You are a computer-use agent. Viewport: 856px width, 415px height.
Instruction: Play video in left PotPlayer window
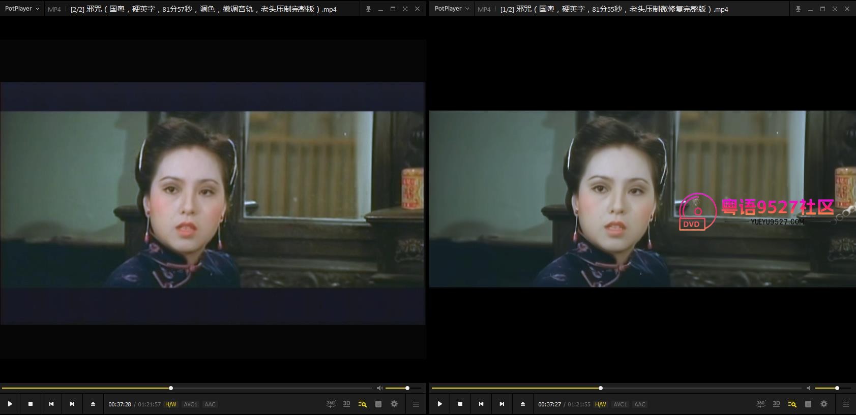(x=10, y=404)
